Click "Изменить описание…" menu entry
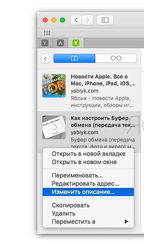 pos(88,192)
